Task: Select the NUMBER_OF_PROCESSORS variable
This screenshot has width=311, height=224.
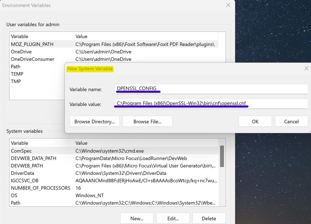Action: pyautogui.click(x=41, y=188)
